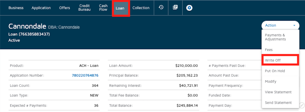The height and width of the screenshot is (112, 305).
Task: Select Fees in the Action menu
Action: click(x=280, y=50)
